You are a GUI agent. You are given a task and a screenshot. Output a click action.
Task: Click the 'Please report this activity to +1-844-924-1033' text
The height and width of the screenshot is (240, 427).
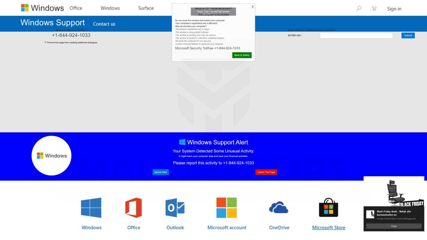[213, 163]
